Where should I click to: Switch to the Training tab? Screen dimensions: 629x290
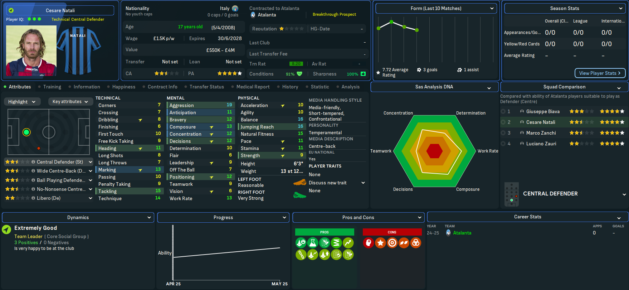click(x=52, y=87)
